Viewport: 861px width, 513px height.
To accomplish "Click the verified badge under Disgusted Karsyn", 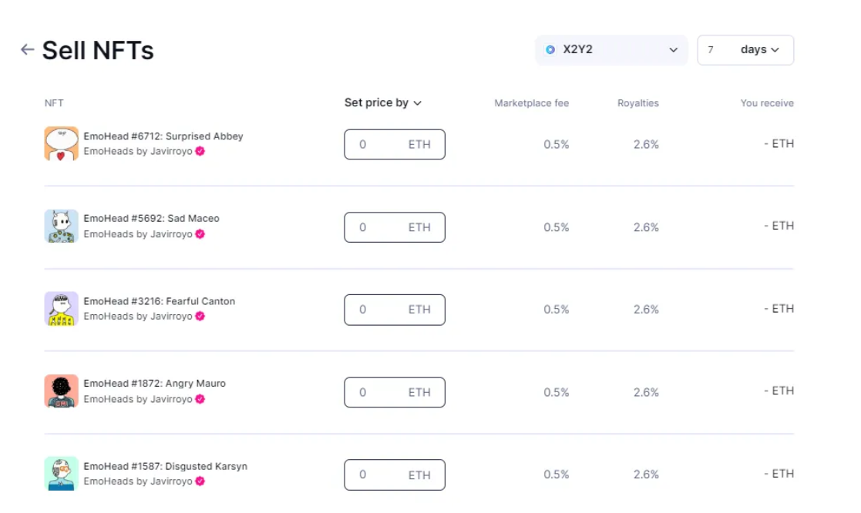I will (200, 481).
